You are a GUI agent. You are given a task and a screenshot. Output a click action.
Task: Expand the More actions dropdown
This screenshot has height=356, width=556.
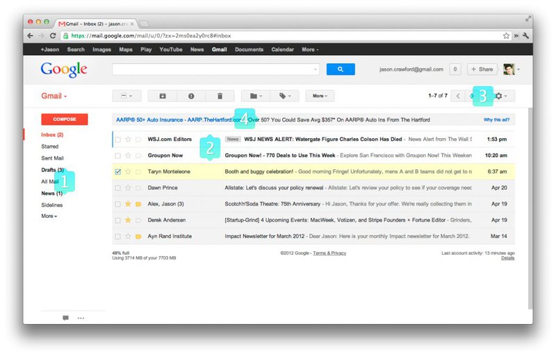(x=320, y=96)
